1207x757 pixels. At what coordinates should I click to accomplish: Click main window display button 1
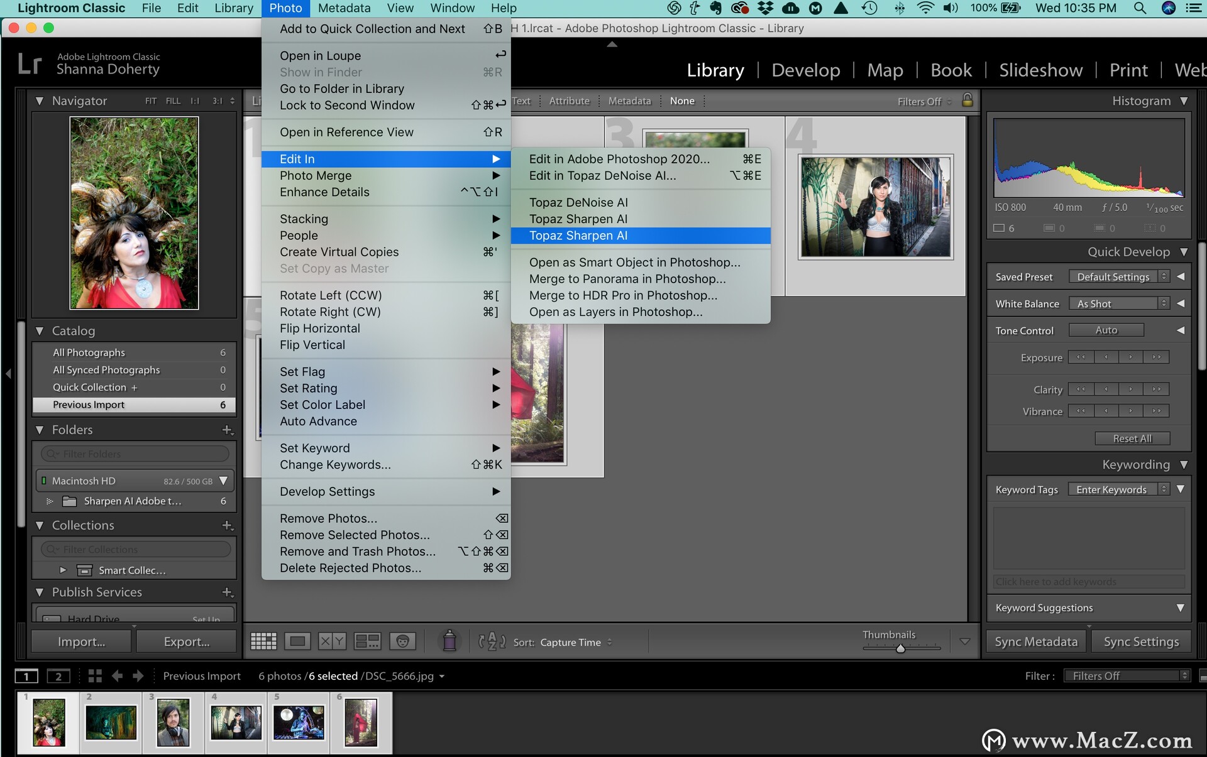point(26,676)
